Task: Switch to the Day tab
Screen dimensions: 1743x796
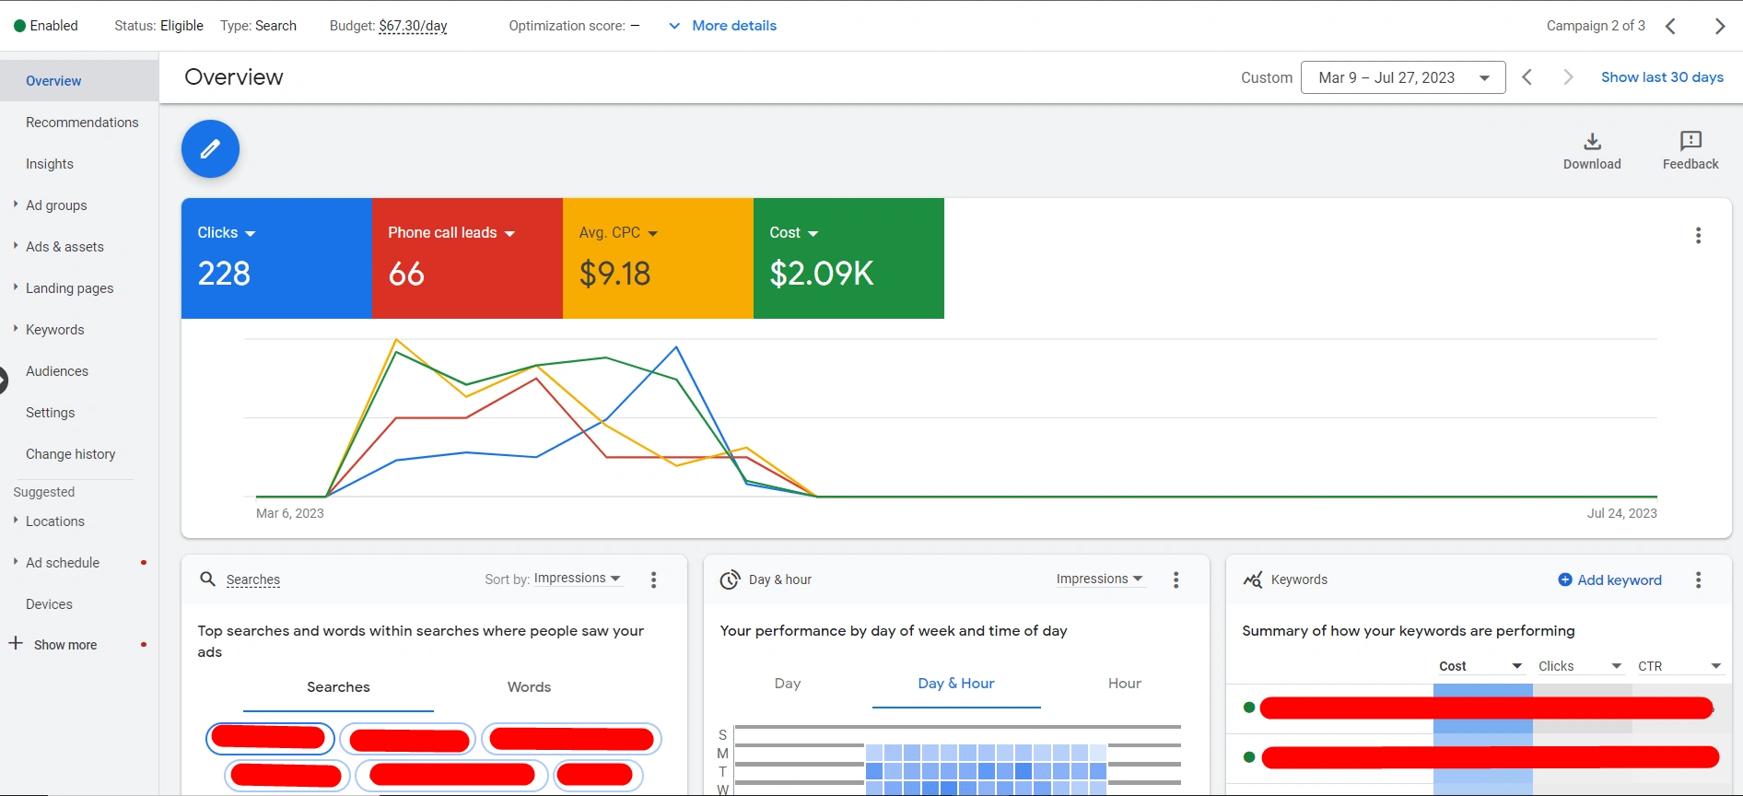Action: [788, 684]
